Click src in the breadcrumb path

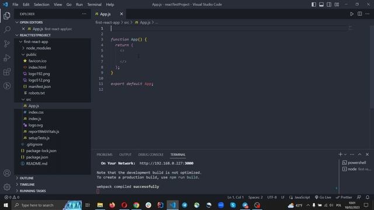tap(126, 22)
